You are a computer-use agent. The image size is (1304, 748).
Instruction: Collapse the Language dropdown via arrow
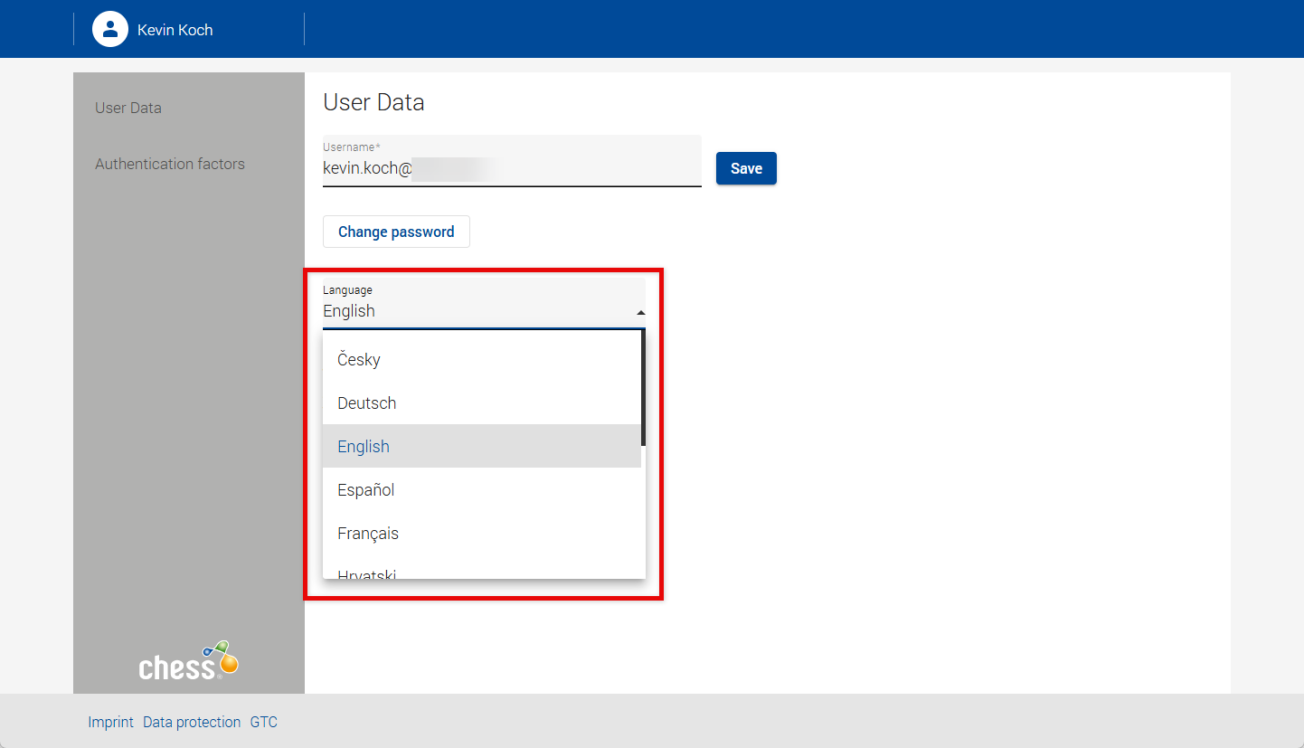click(x=640, y=312)
